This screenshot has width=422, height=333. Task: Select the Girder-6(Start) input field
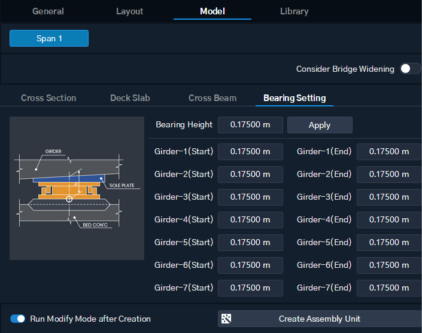pos(250,265)
